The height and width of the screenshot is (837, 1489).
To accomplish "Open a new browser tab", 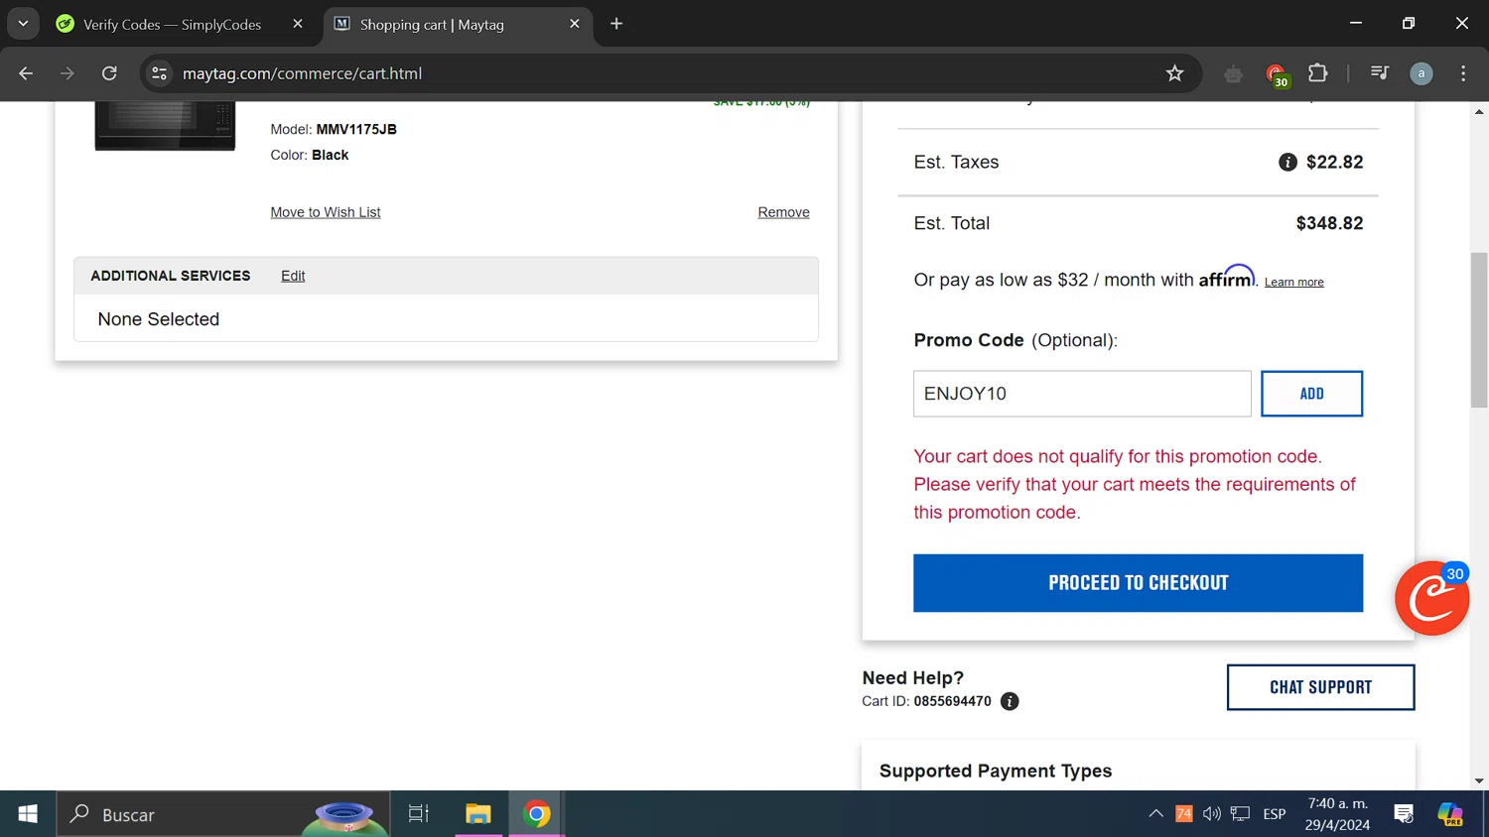I will point(616,24).
